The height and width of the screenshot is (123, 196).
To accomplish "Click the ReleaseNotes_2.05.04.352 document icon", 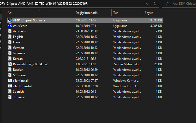I will pyautogui.click(x=10, y=64).
